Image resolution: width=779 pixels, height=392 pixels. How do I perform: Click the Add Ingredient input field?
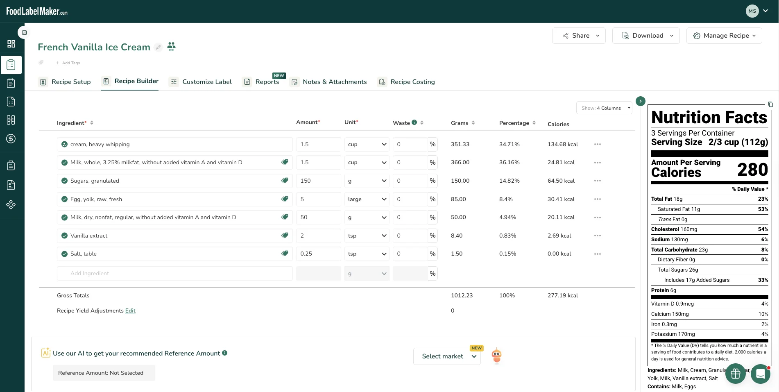(175, 274)
